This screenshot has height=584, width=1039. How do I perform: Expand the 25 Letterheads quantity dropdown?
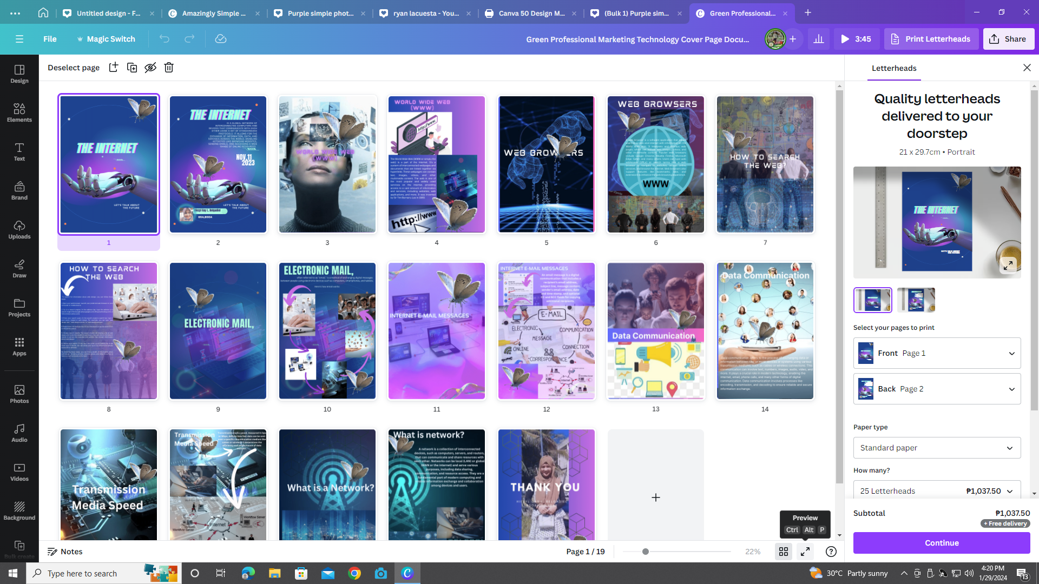[x=937, y=490]
